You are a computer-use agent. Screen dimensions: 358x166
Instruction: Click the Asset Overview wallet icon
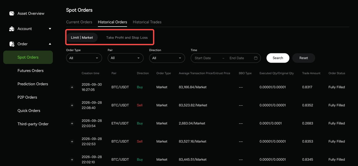[x=12, y=13]
